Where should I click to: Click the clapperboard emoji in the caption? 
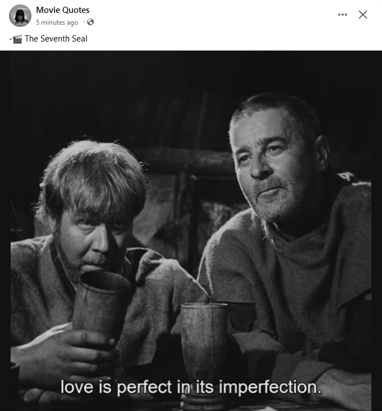tap(17, 39)
